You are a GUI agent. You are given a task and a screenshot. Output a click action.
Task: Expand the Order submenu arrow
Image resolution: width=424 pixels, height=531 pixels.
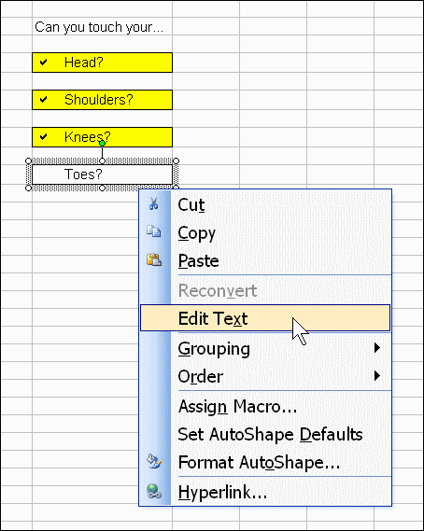click(x=377, y=375)
